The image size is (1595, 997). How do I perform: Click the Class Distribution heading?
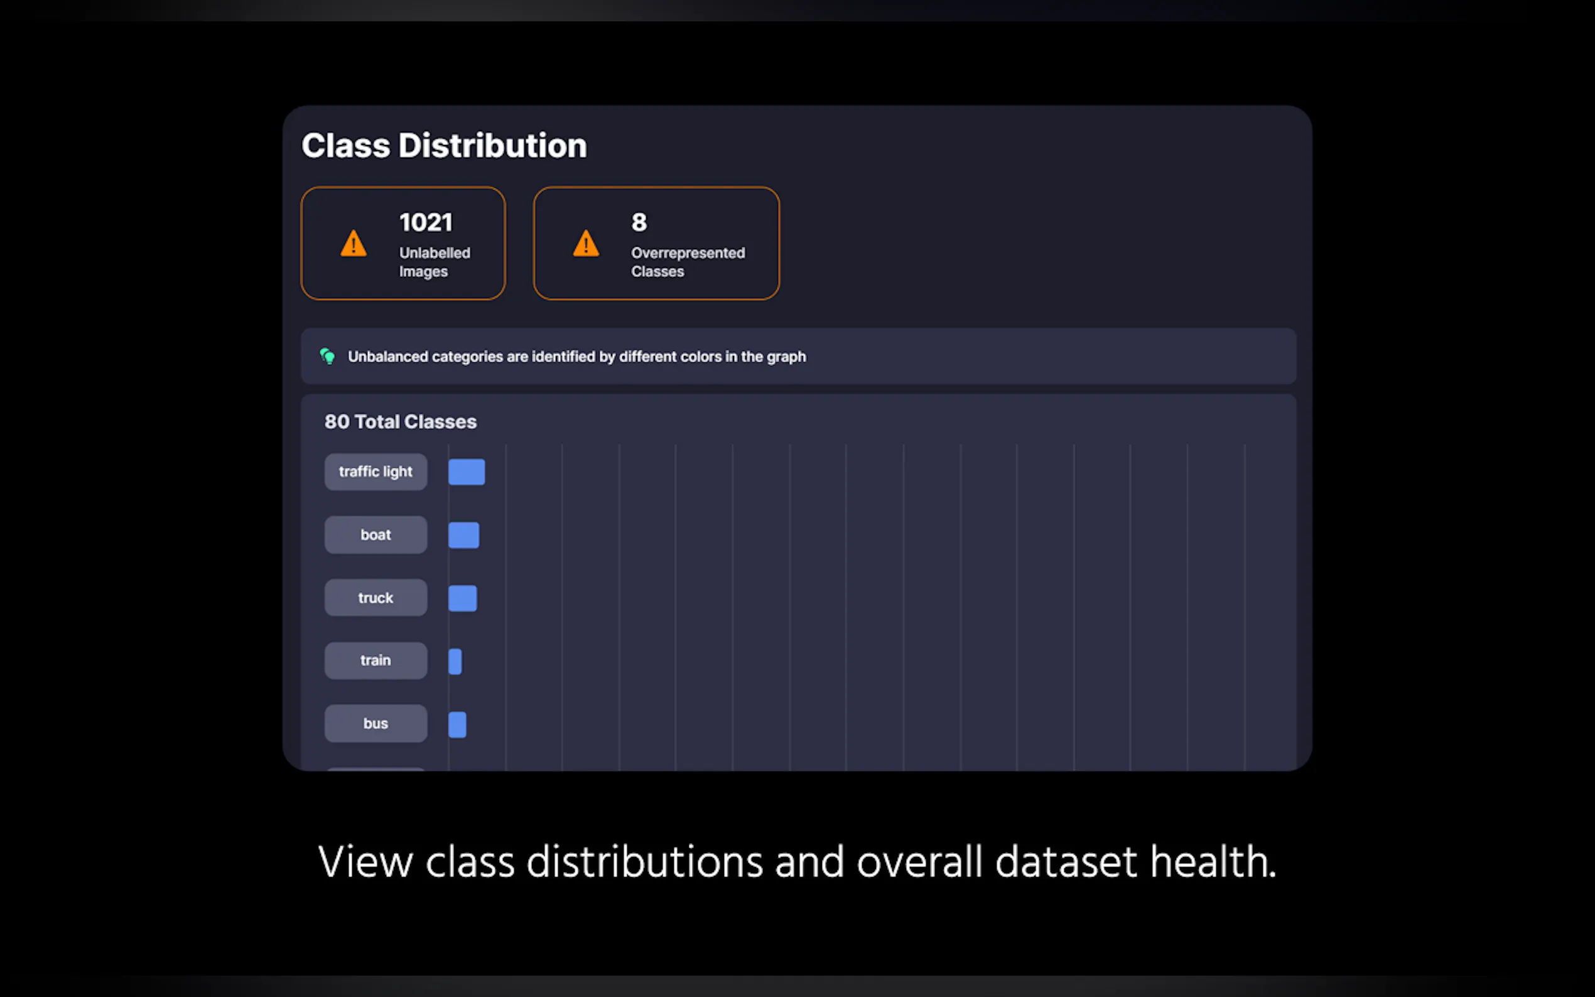pos(444,146)
